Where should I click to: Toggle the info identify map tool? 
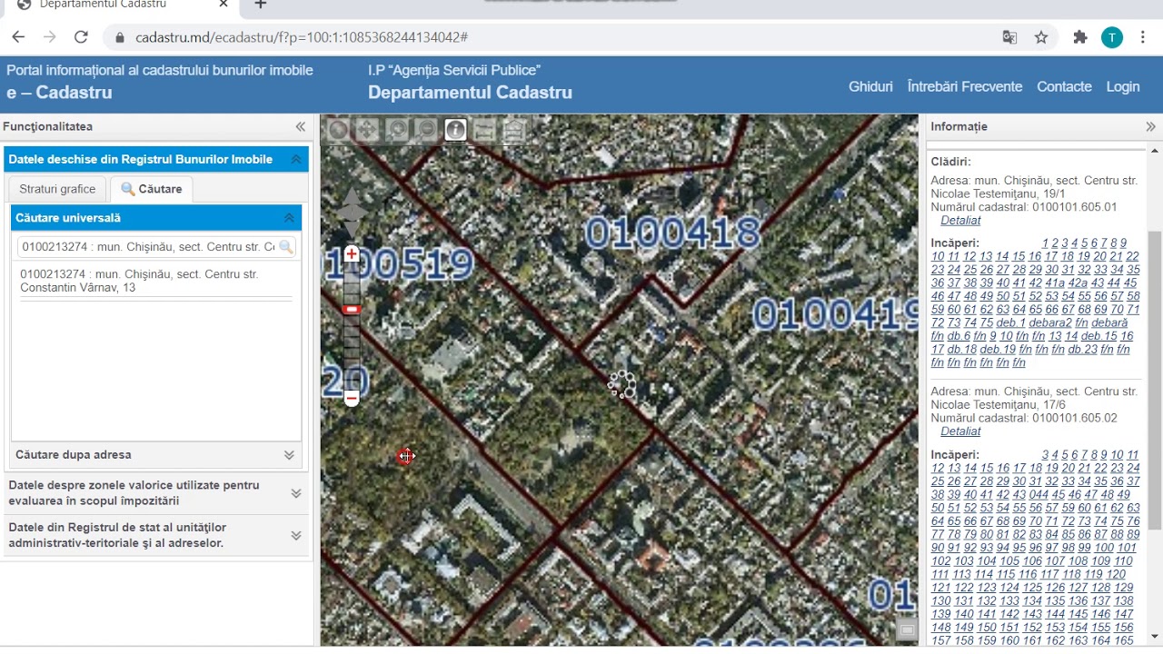(455, 130)
